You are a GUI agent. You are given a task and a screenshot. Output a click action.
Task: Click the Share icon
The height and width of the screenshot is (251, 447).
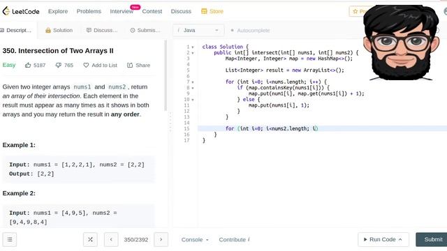point(130,65)
